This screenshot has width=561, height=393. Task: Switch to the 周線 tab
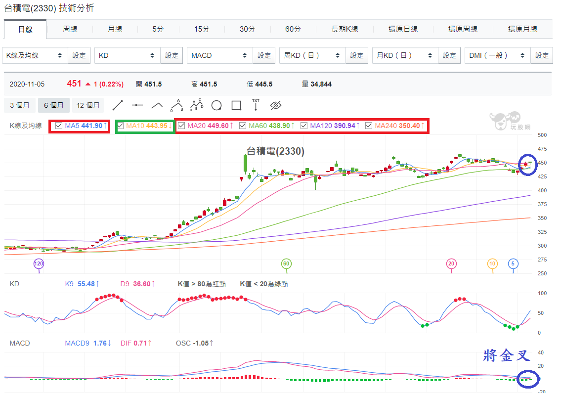pyautogui.click(x=70, y=29)
